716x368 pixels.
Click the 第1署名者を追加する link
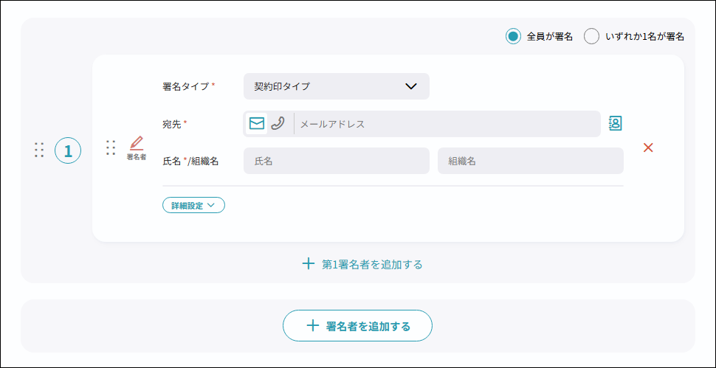(372, 264)
